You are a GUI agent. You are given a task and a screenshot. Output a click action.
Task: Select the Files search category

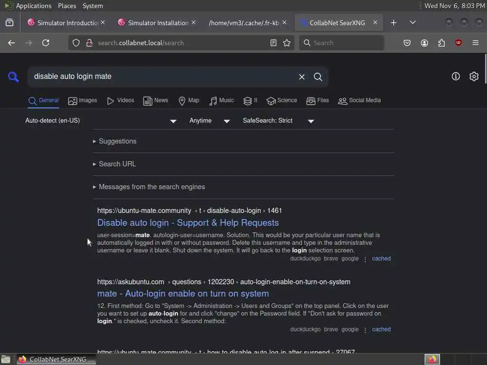coord(317,101)
